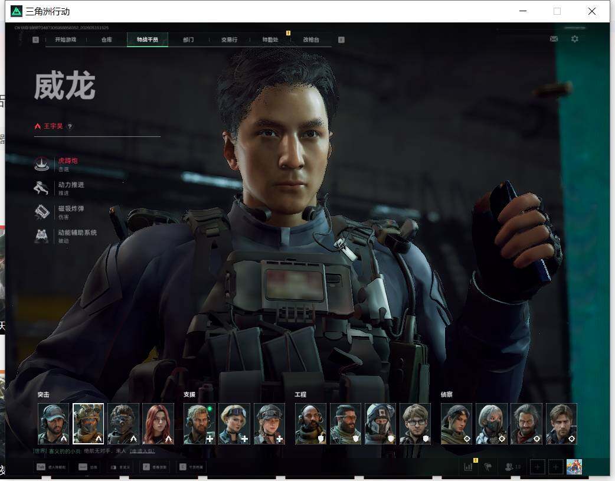This screenshot has height=481, width=615.
Task: Open the 特勤处 tab
Action: 270,40
